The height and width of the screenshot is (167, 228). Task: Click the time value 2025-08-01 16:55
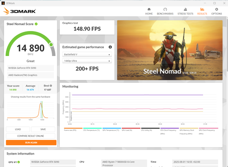[x=195, y=162]
